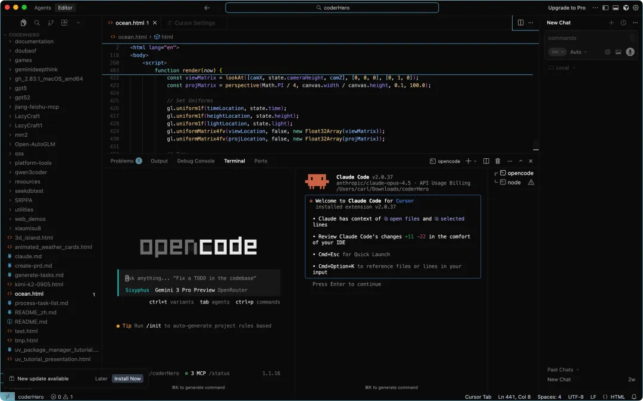Image resolution: width=643 pixels, height=401 pixels.
Task: Attach image in chat input
Action: tap(618, 52)
